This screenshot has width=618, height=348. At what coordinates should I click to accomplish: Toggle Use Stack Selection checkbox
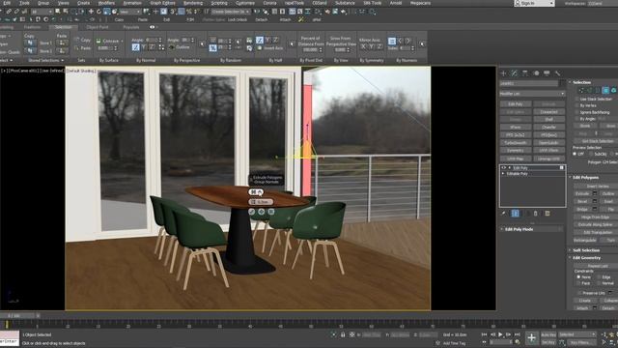coord(576,99)
